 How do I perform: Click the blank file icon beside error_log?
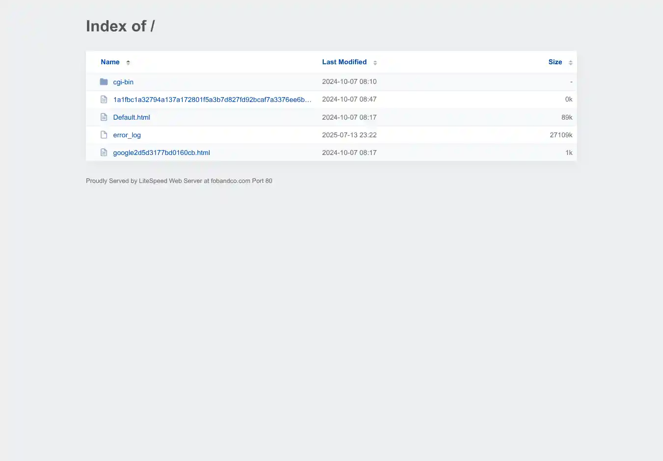click(x=104, y=135)
